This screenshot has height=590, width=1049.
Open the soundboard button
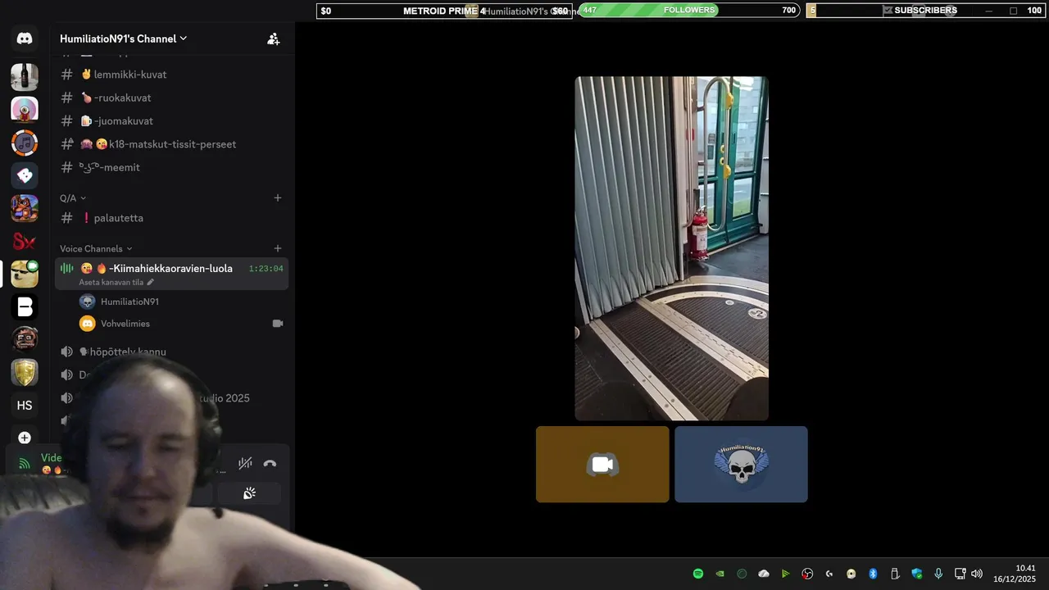[249, 493]
